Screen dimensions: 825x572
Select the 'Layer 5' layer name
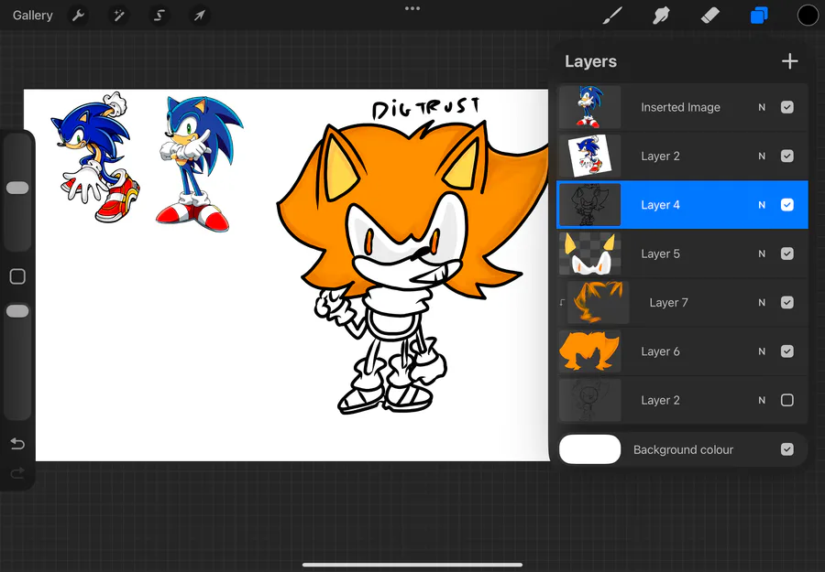(660, 254)
